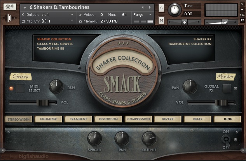Open the Compression tab
Screen dimensions: 246x161
[138, 119]
